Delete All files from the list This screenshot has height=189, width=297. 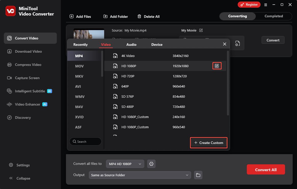148,17
